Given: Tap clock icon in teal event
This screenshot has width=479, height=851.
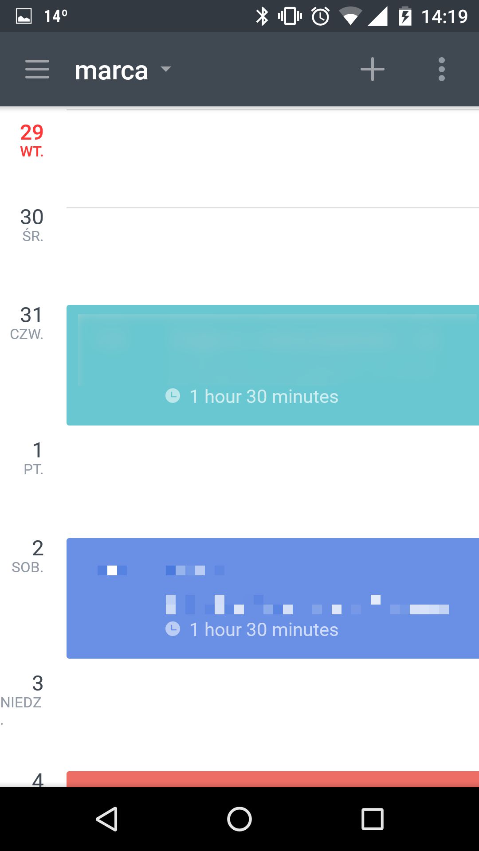Looking at the screenshot, I should click(173, 395).
